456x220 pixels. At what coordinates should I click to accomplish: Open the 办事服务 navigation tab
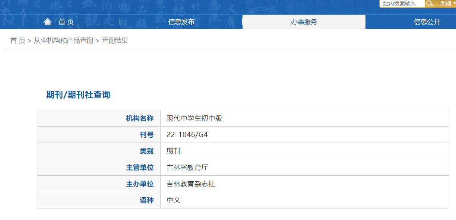pos(304,22)
